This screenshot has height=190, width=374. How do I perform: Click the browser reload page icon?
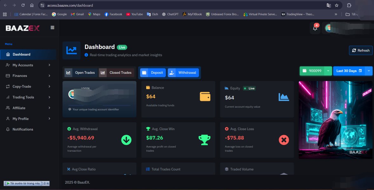click(23, 5)
